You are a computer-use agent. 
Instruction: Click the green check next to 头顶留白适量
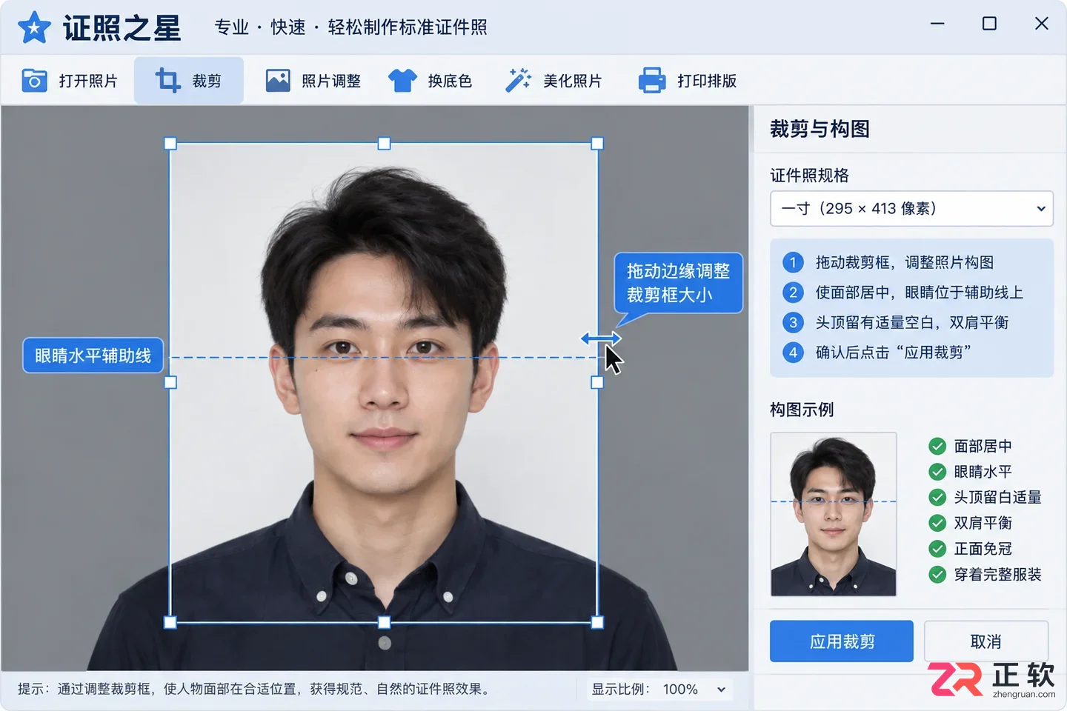tap(937, 497)
